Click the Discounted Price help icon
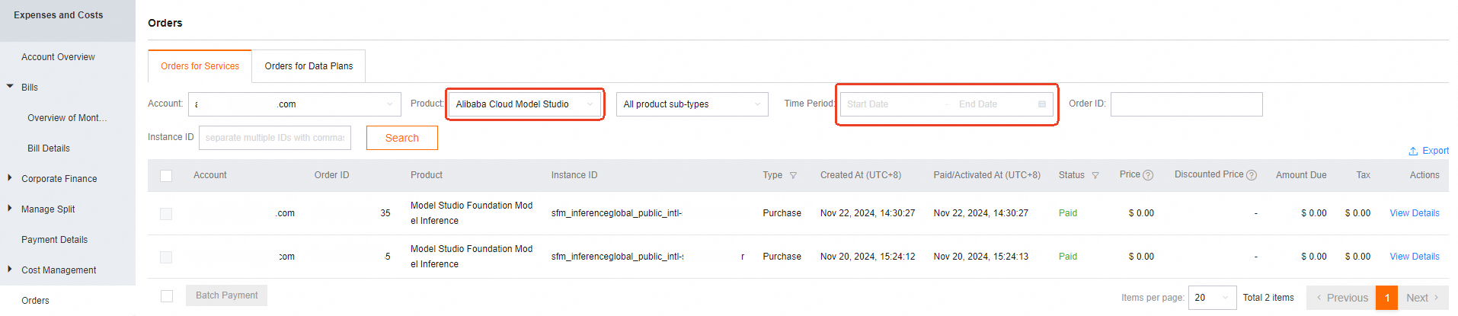Viewport: 1458px width, 316px height. click(x=1252, y=175)
